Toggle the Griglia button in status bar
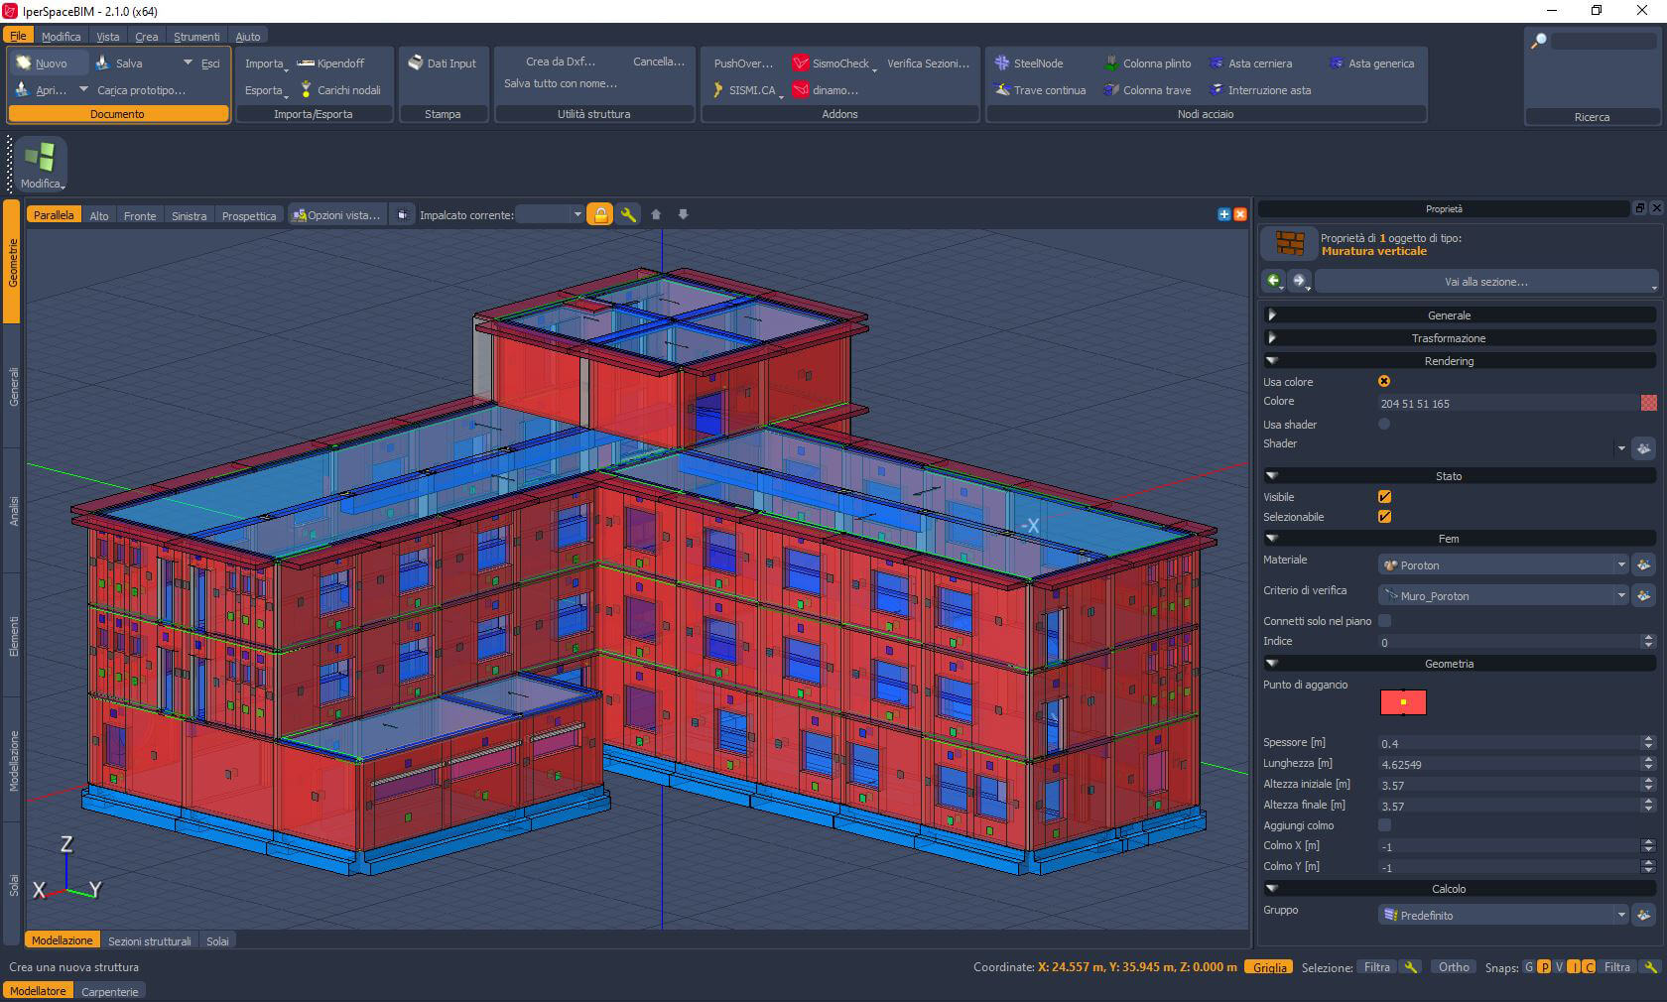Screen dimensions: 1667x1002 (1269, 967)
